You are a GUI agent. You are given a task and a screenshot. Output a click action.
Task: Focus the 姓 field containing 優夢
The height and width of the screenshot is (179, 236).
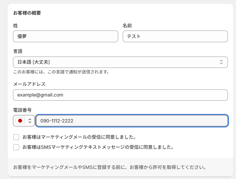point(65,36)
